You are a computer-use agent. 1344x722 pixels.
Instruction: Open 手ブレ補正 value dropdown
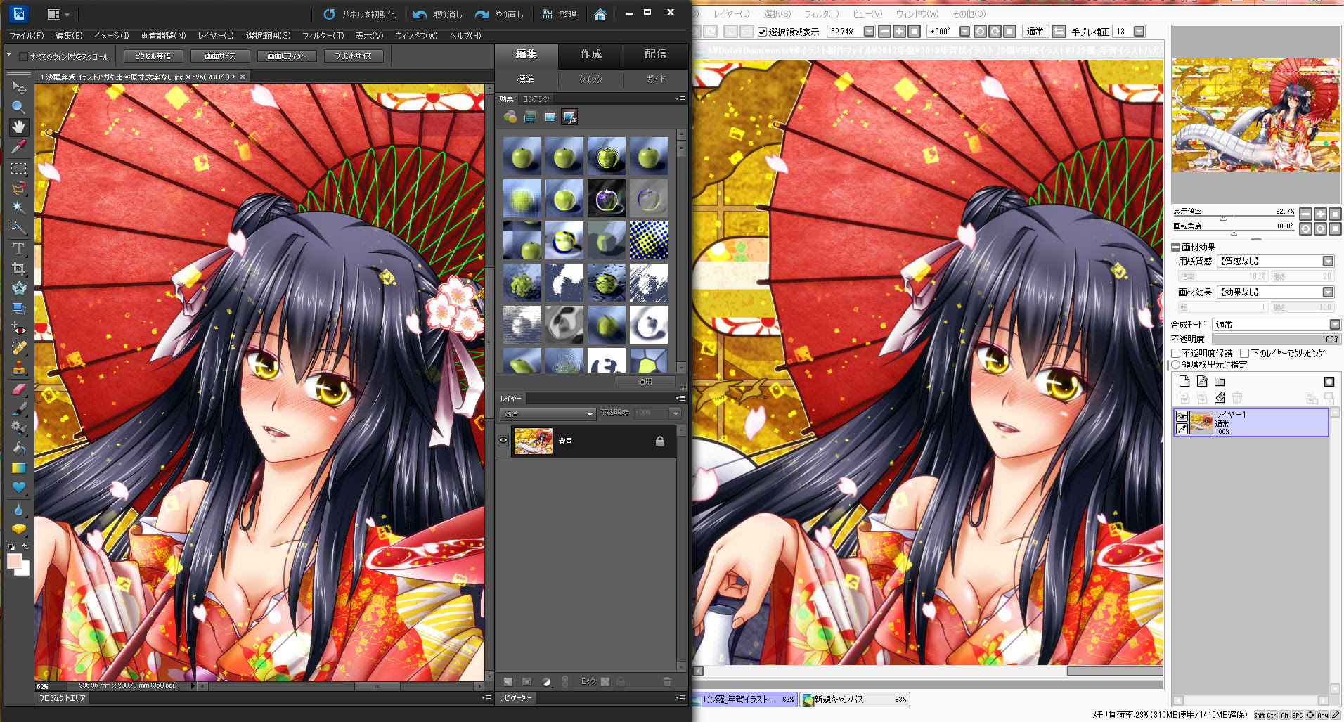[x=1139, y=32]
